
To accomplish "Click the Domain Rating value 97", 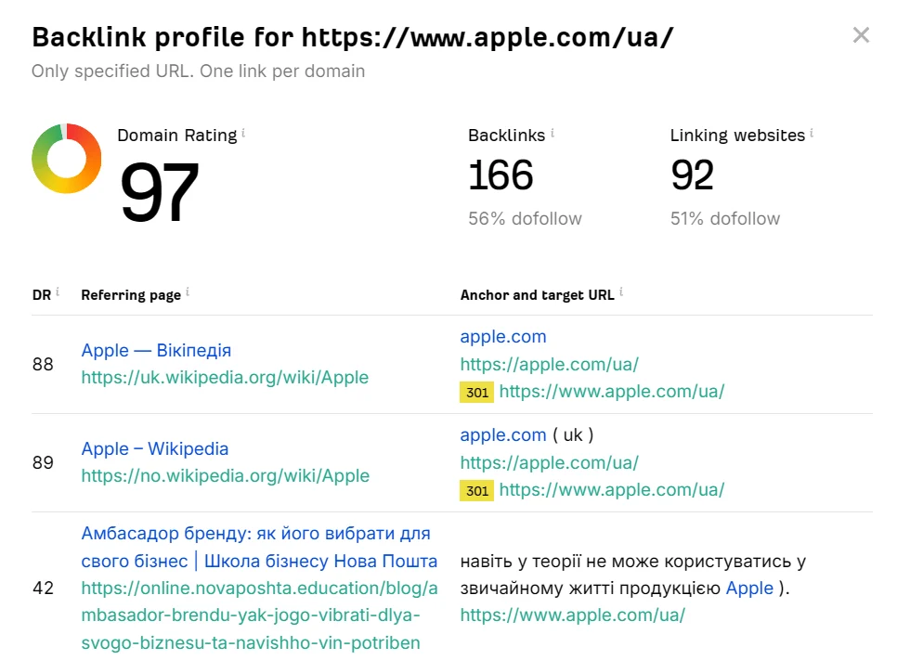I will point(159,191).
